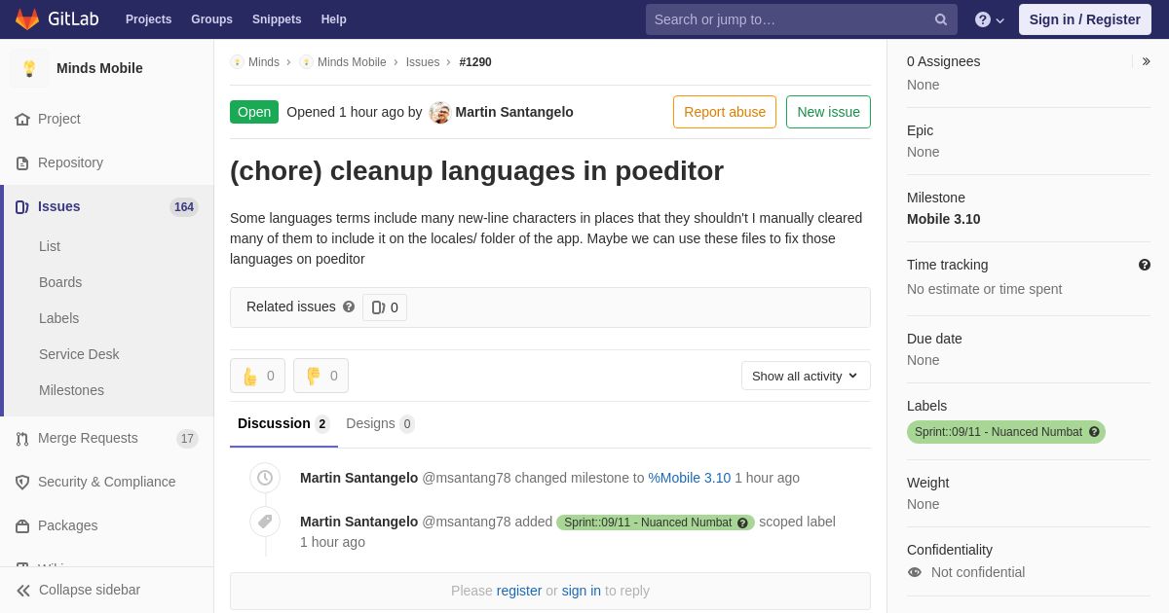Open Service Desk under Issues
The width and height of the screenshot is (1169, 613).
point(79,354)
